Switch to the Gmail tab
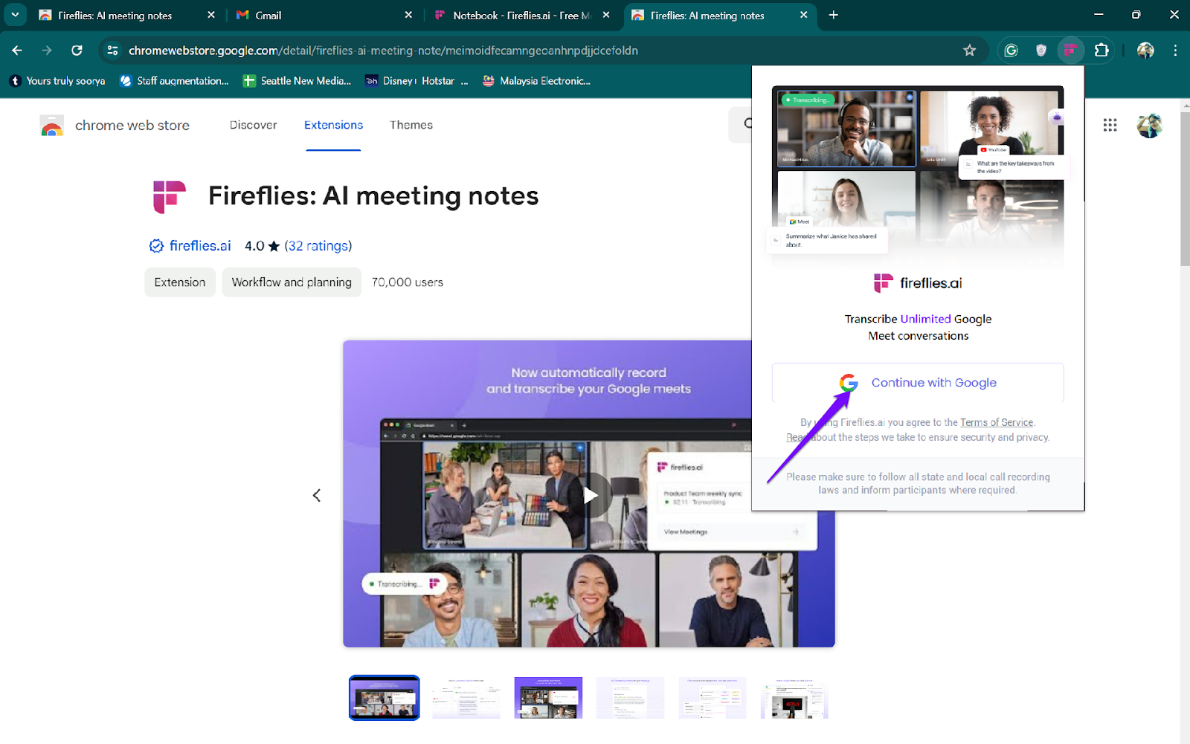The image size is (1190, 744). 324,15
